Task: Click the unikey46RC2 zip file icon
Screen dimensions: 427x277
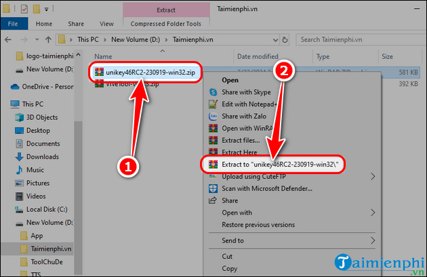Action: (x=100, y=72)
